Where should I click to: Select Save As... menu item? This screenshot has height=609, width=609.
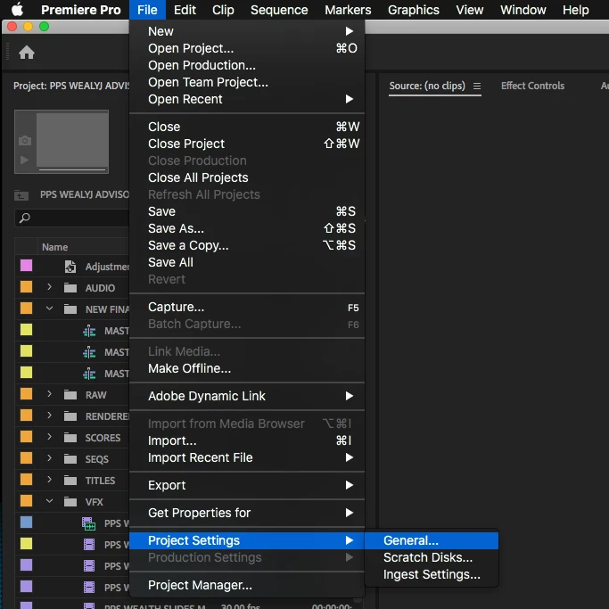tap(247, 228)
